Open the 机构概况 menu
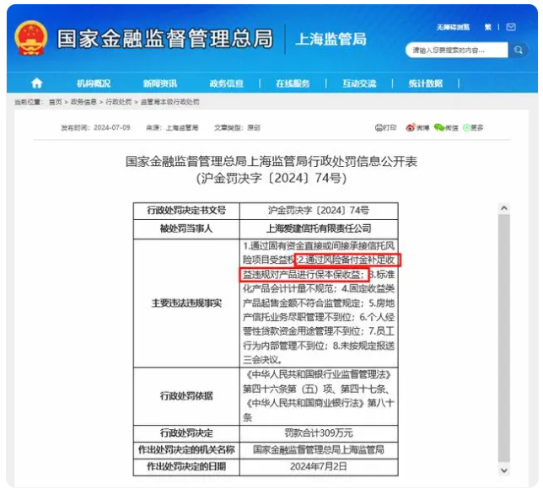543x494 pixels. (x=94, y=83)
